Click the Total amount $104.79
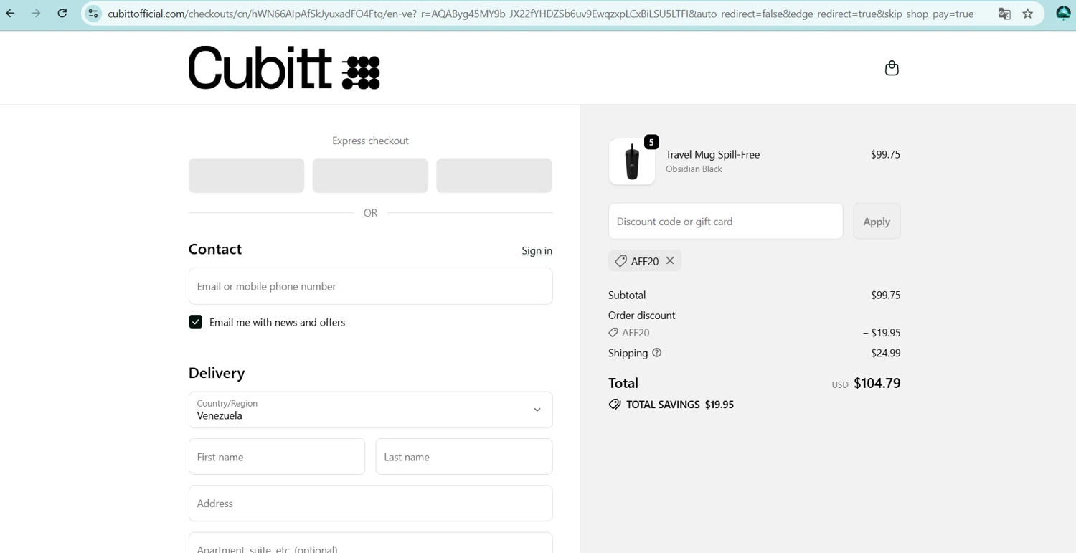Screen dimensions: 1076x553 [x=877, y=383]
